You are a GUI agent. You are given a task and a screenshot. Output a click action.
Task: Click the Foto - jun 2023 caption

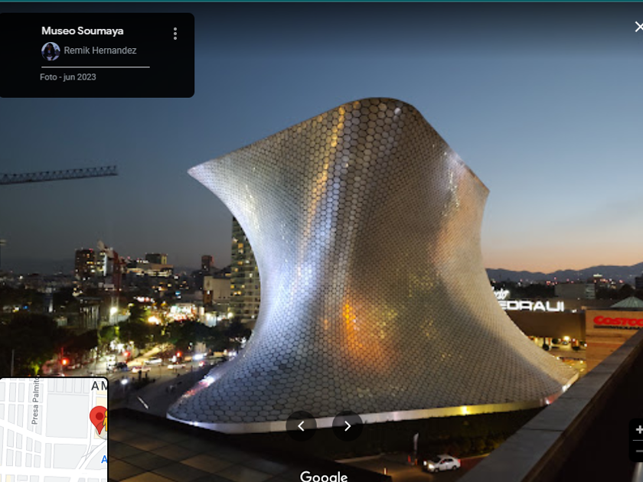[68, 77]
